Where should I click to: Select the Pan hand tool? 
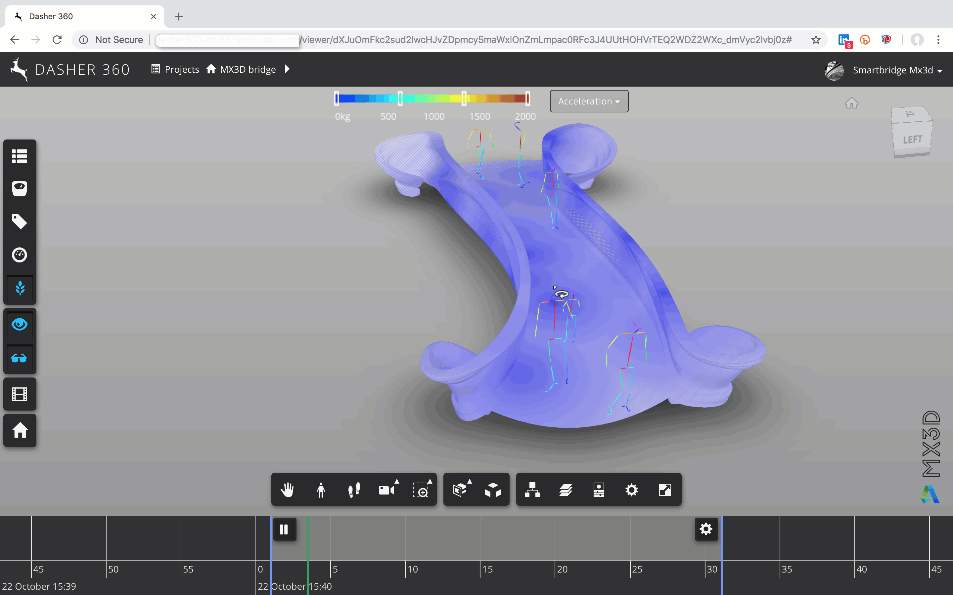[287, 490]
